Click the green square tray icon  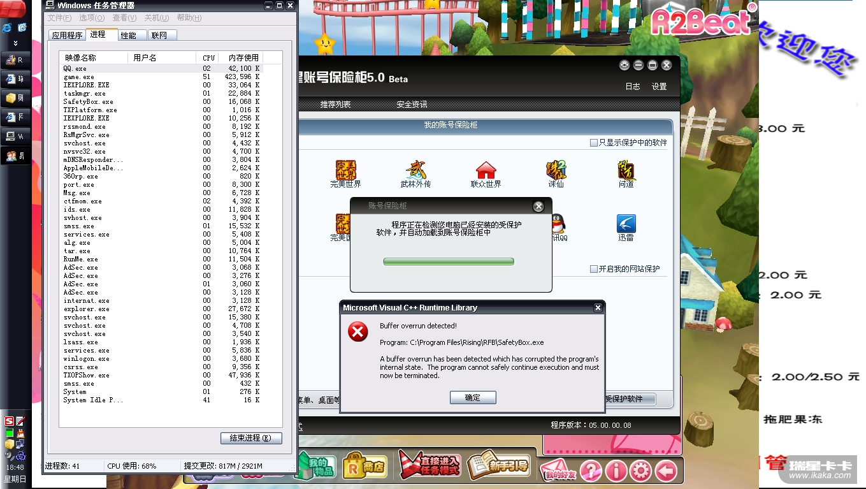click(9, 433)
